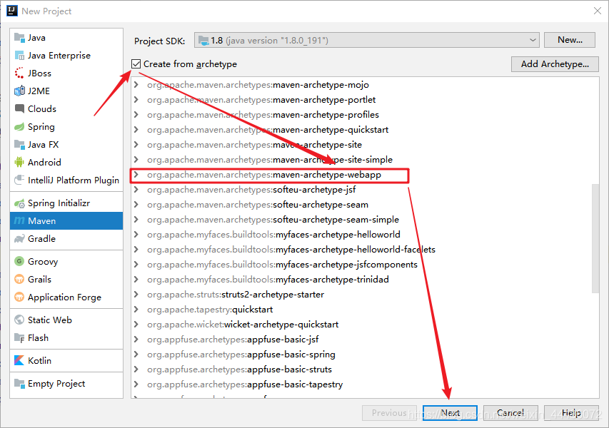609x428 pixels.
Task: Click the Clouds icon
Action: point(19,108)
